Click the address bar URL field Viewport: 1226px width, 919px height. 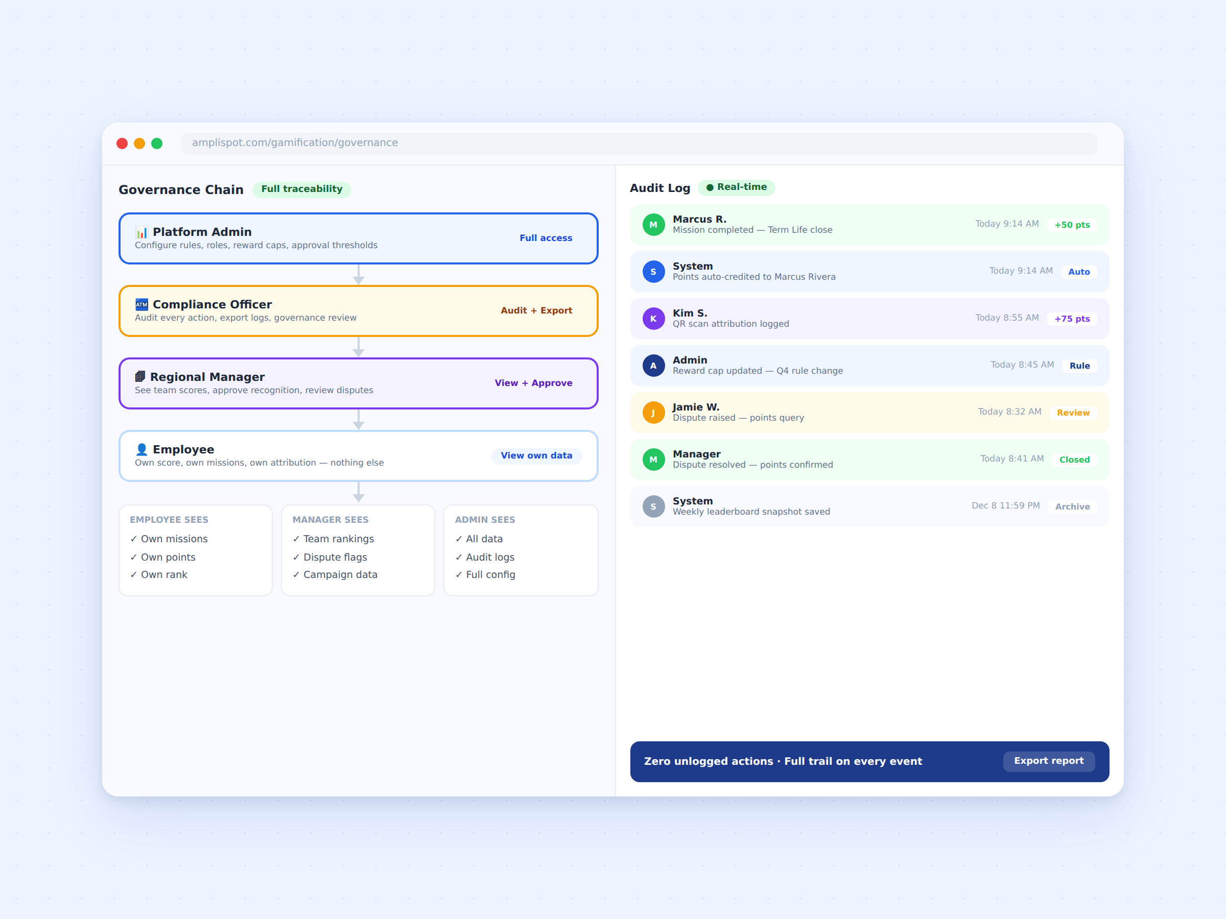(x=639, y=143)
